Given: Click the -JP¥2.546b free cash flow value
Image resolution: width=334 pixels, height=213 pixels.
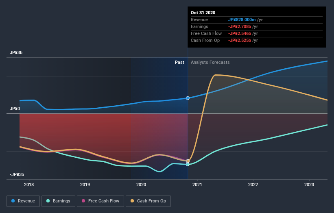Looking at the screenshot, I should click(x=240, y=33).
